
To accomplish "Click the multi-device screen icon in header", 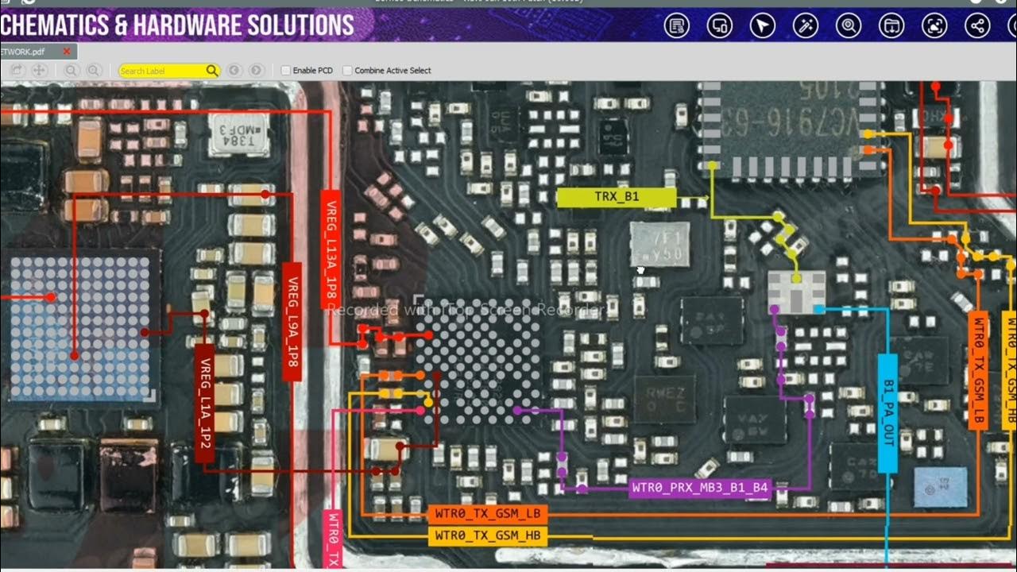I will point(720,26).
